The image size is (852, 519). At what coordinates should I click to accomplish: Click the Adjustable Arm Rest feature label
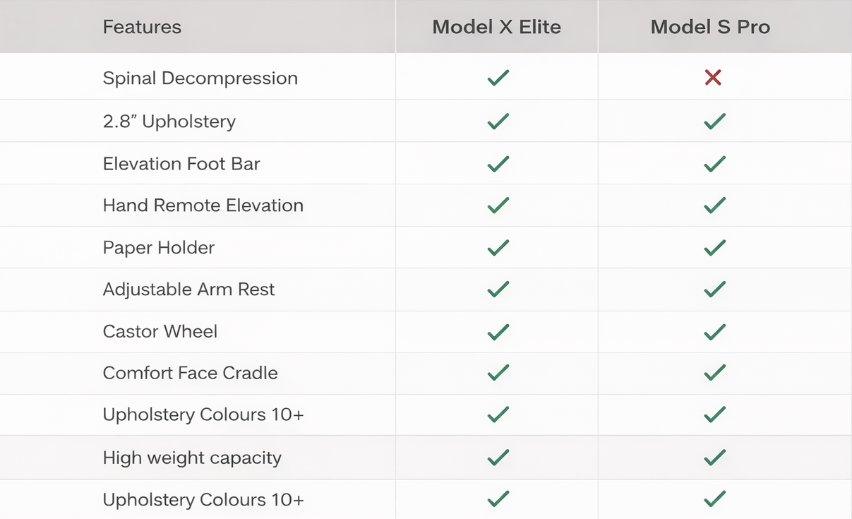(188, 289)
